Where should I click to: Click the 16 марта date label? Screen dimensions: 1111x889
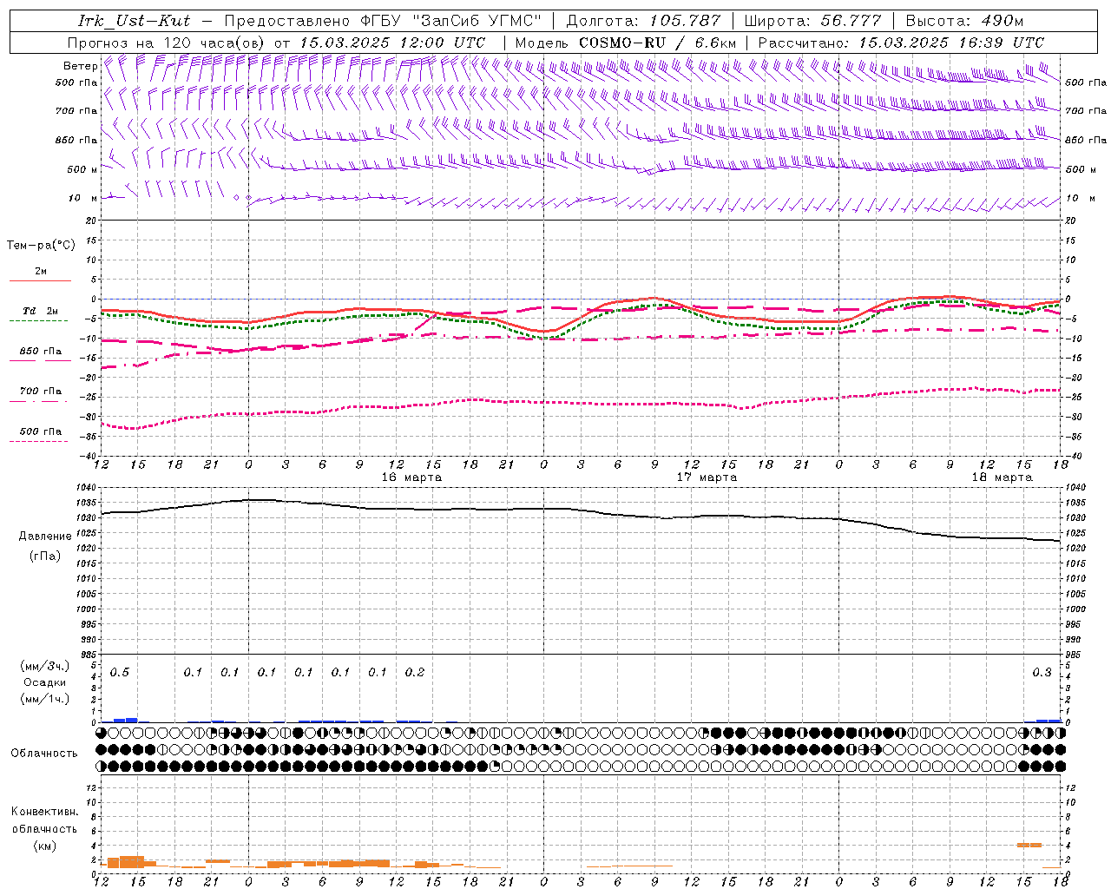[x=411, y=477]
